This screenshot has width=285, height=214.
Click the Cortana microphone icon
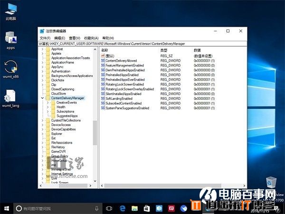click(x=97, y=209)
